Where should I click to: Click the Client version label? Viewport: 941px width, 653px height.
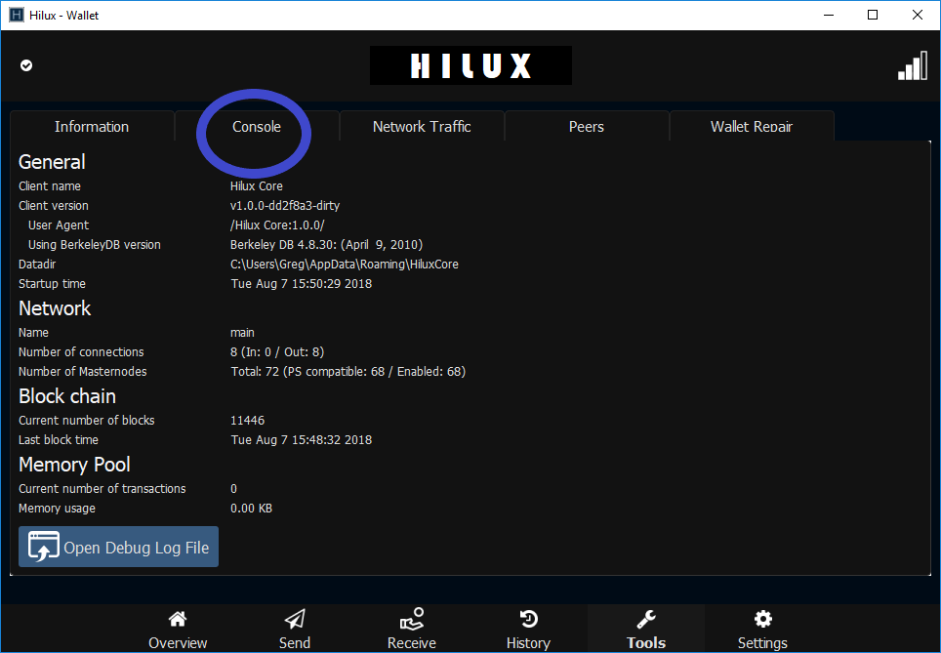click(x=54, y=205)
